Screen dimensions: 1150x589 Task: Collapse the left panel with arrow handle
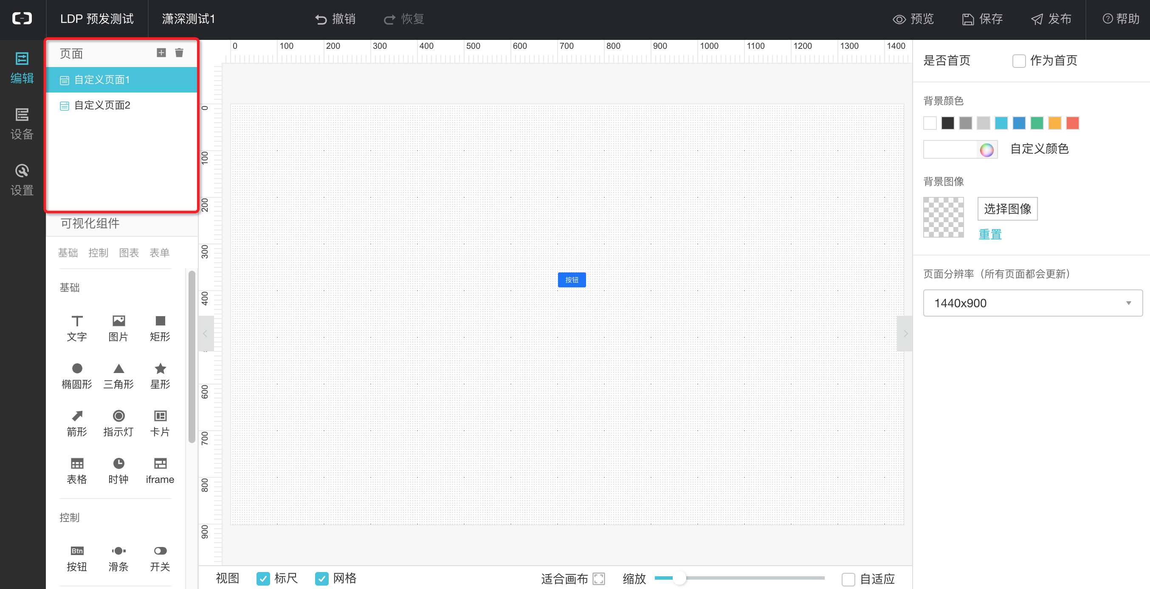point(206,333)
